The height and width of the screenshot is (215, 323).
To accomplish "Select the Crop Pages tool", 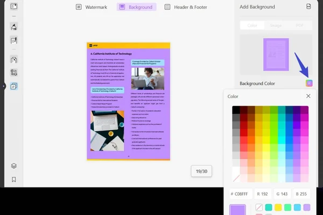I will 14,73.
